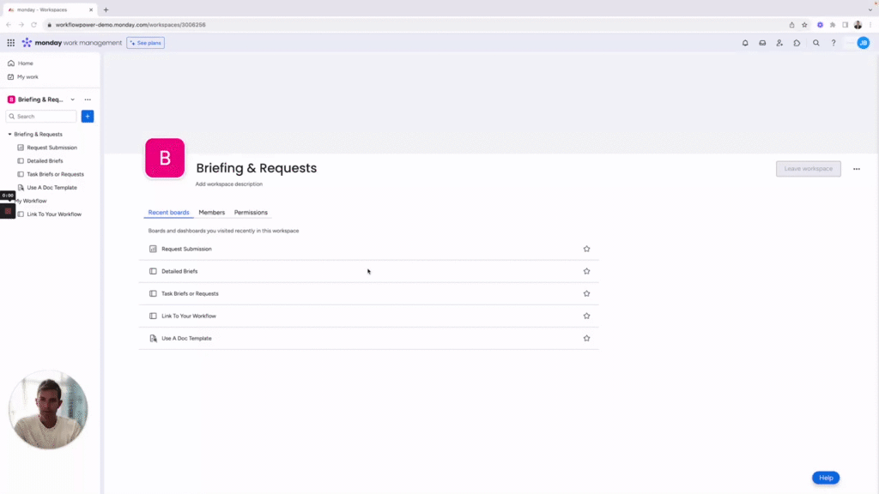The image size is (879, 494).
Task: Open the search everything magnifier
Action: point(816,43)
